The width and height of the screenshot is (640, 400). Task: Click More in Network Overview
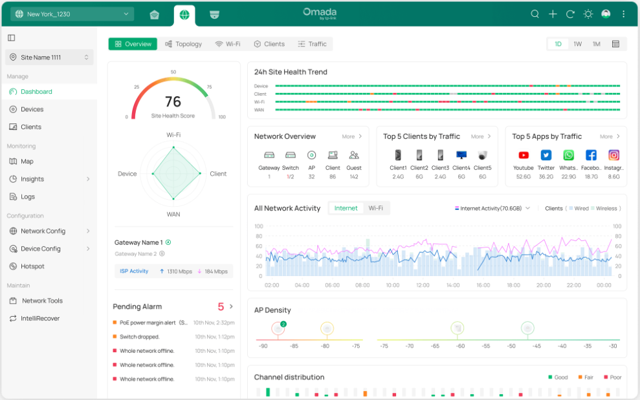352,136
